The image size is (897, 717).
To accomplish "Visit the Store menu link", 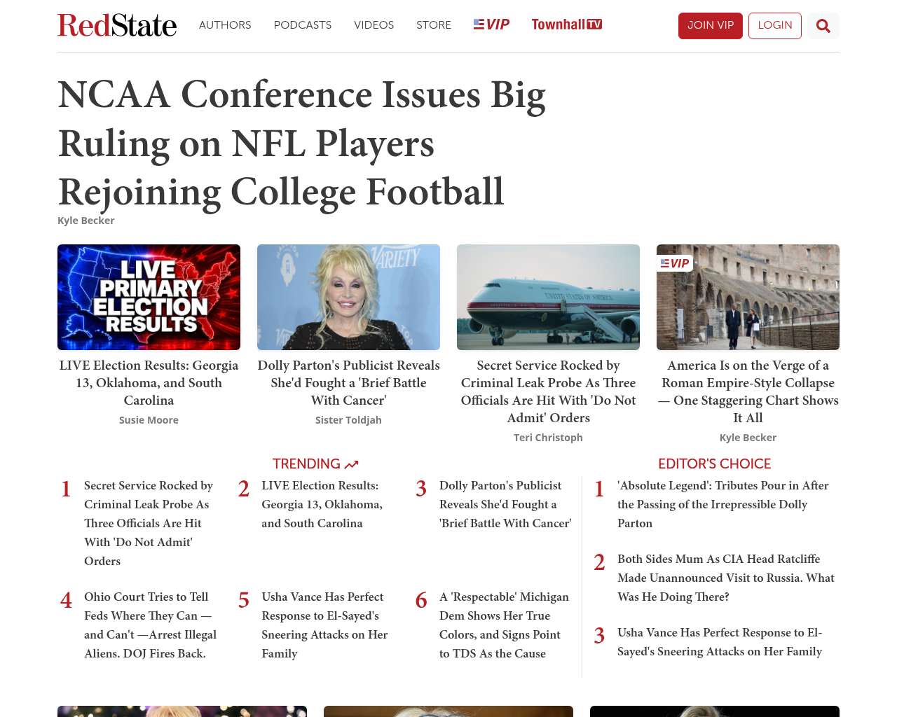I will pos(434,25).
